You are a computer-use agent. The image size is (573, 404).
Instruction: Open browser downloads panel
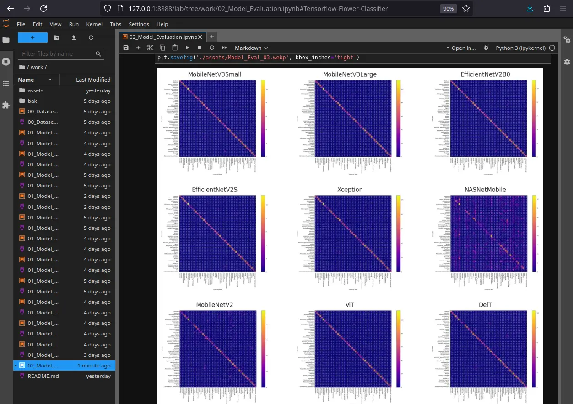(x=530, y=8)
